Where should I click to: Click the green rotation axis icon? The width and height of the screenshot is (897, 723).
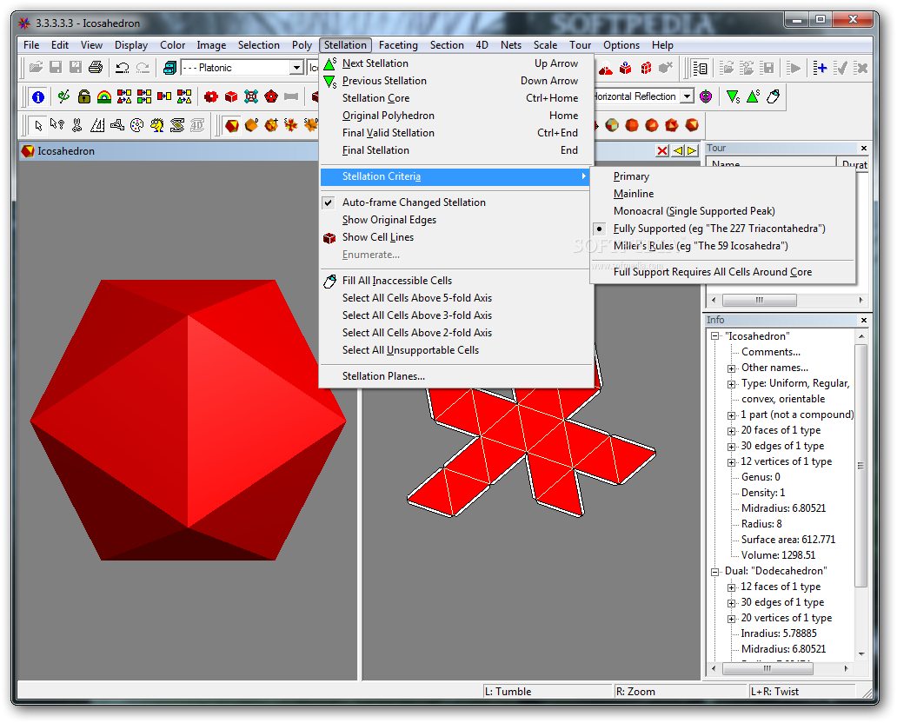tap(63, 96)
